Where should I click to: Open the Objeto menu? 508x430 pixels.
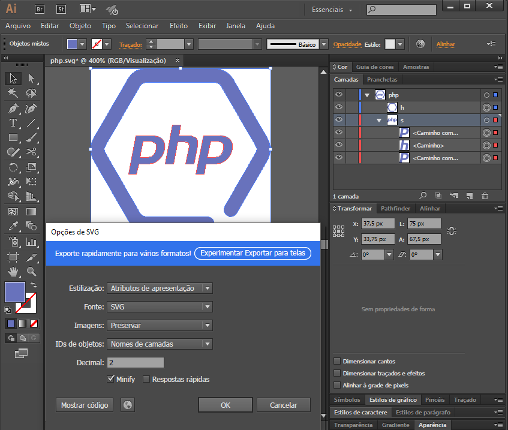(80, 26)
